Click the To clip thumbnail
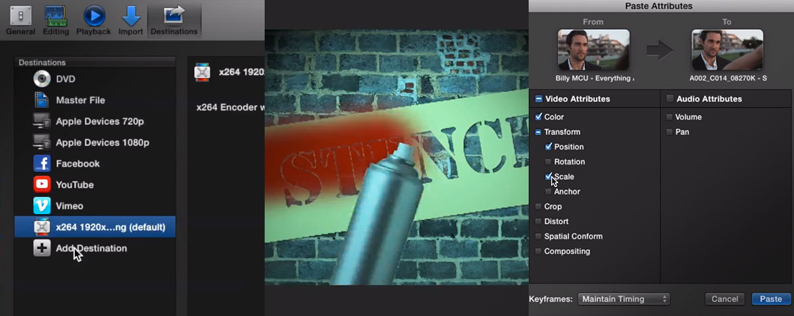This screenshot has height=316, width=794. tap(727, 50)
